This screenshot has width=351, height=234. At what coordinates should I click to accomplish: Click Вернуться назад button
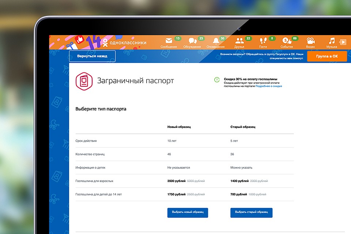tap(92, 56)
